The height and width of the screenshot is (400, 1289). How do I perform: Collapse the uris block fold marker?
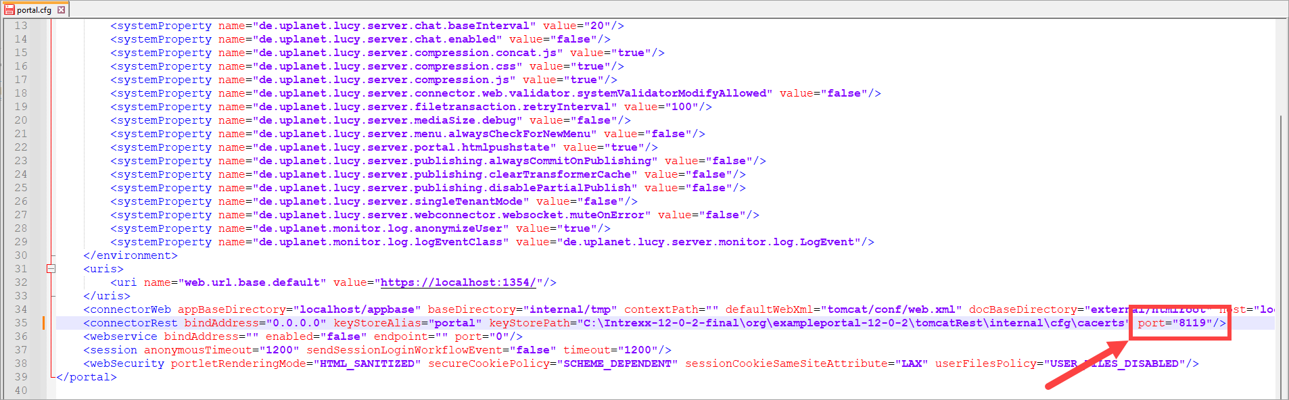click(51, 269)
